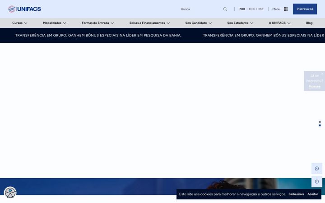
Task: Expand the Sou Estudante dropdown
Action: (240, 23)
